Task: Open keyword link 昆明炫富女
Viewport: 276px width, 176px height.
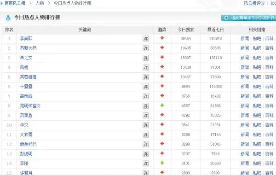Action: click(x=30, y=106)
